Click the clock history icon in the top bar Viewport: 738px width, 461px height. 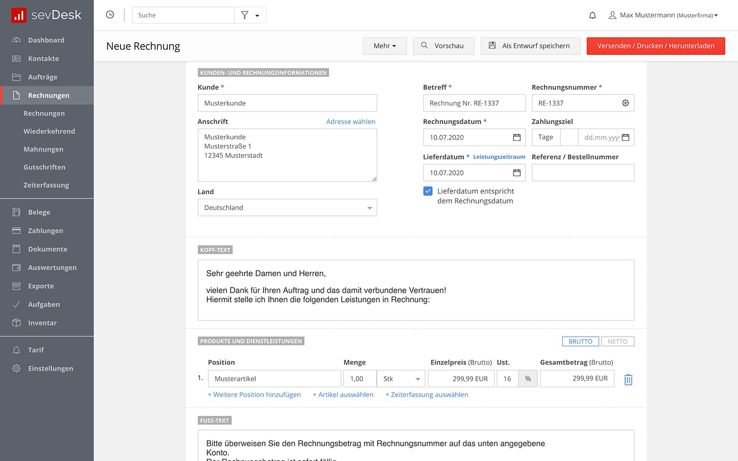110,15
